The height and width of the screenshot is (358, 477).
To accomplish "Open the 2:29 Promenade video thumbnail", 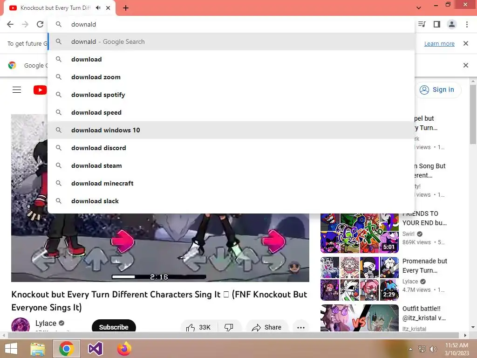I will [x=360, y=279].
